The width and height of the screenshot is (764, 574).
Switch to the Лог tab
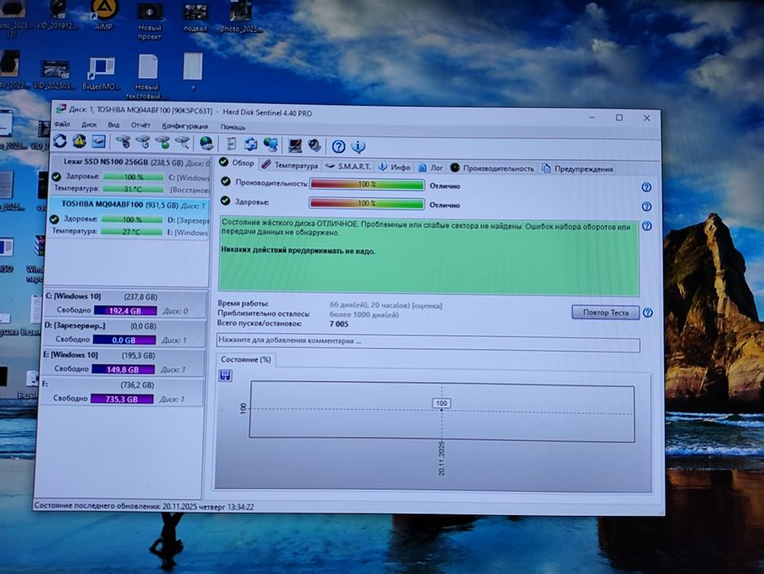(x=430, y=167)
